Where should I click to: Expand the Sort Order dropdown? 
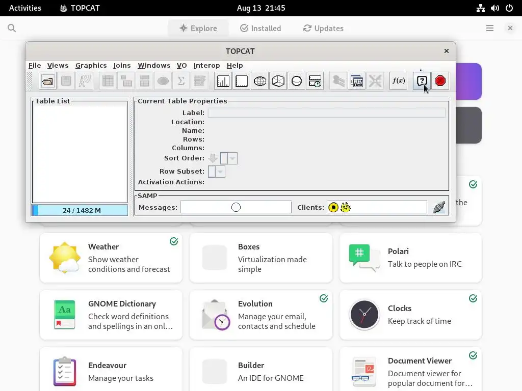pyautogui.click(x=232, y=158)
